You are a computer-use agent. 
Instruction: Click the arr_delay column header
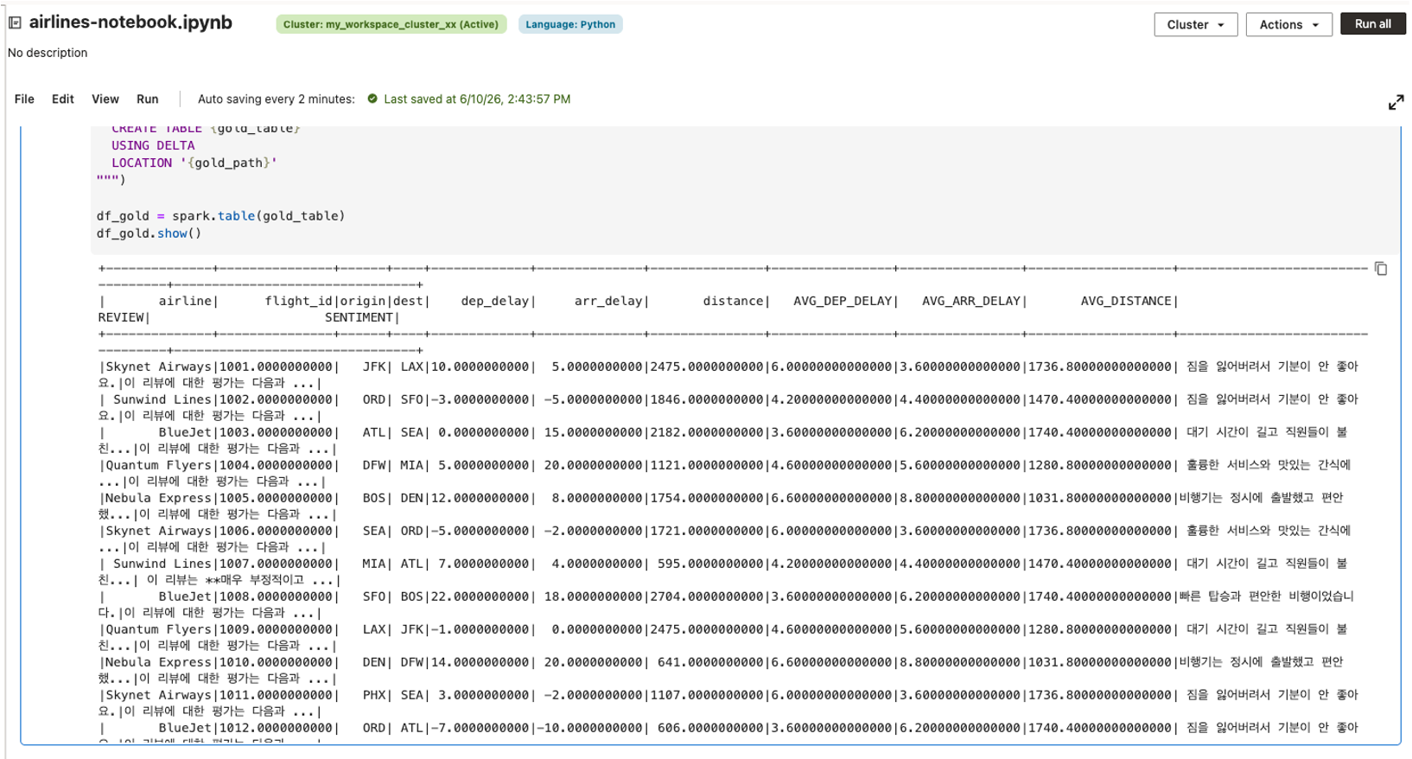(608, 301)
